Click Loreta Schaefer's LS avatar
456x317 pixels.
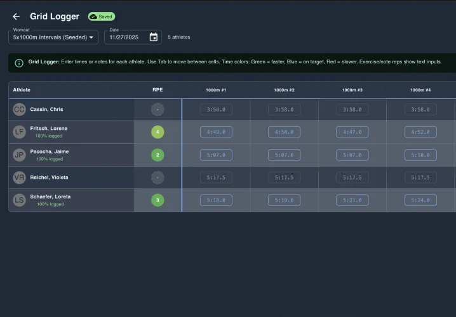click(x=20, y=200)
